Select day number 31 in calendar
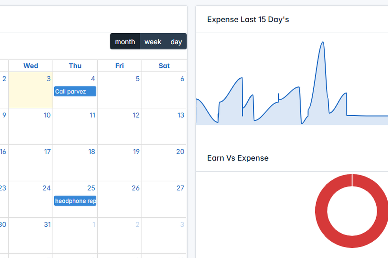 point(47,224)
